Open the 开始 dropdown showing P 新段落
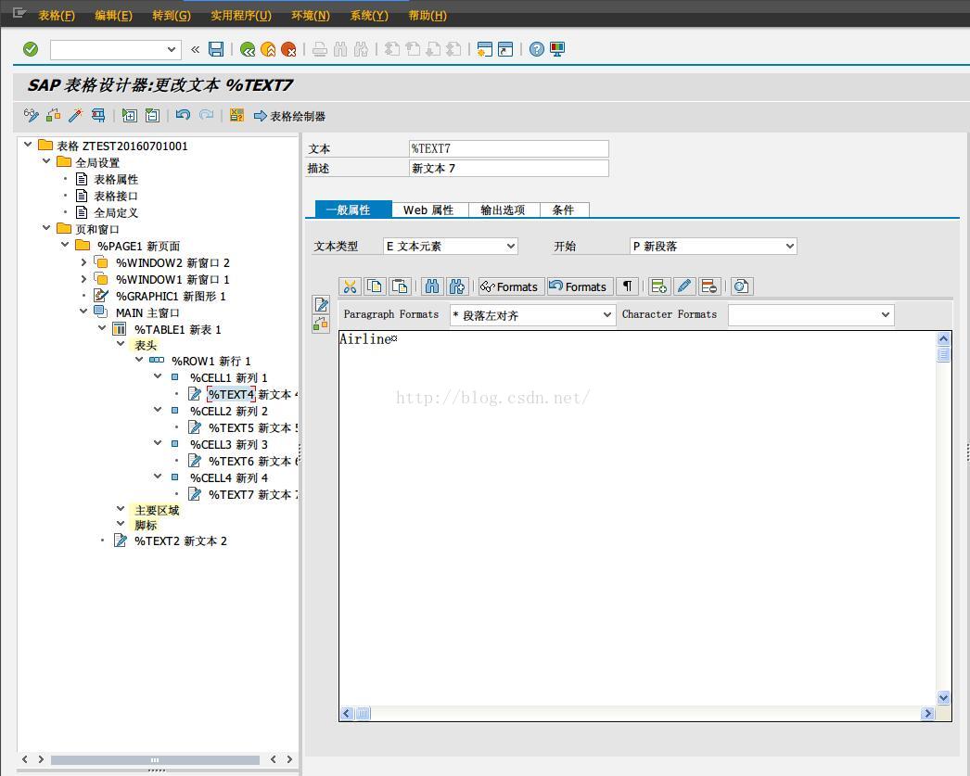 point(789,246)
